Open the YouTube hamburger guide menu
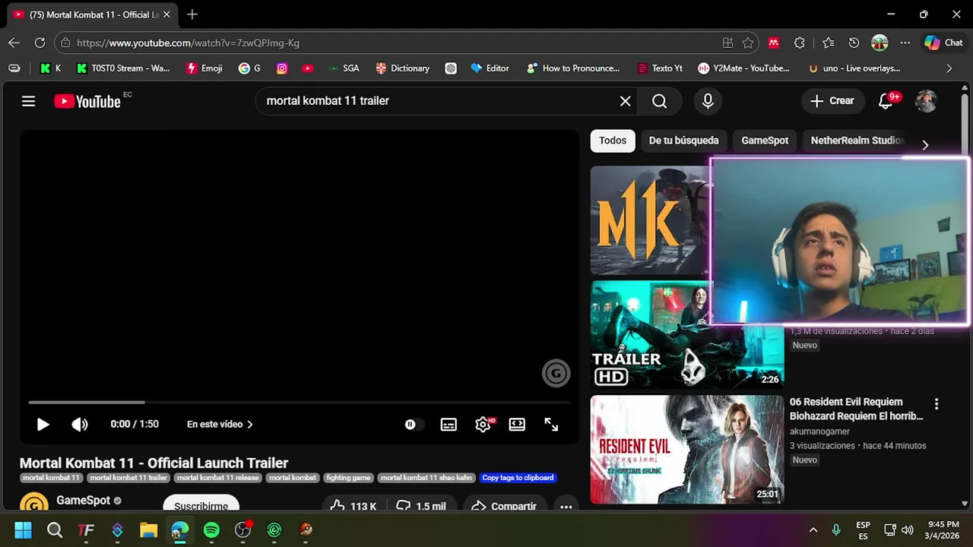Screen dimensions: 973x547 tap(28, 101)
